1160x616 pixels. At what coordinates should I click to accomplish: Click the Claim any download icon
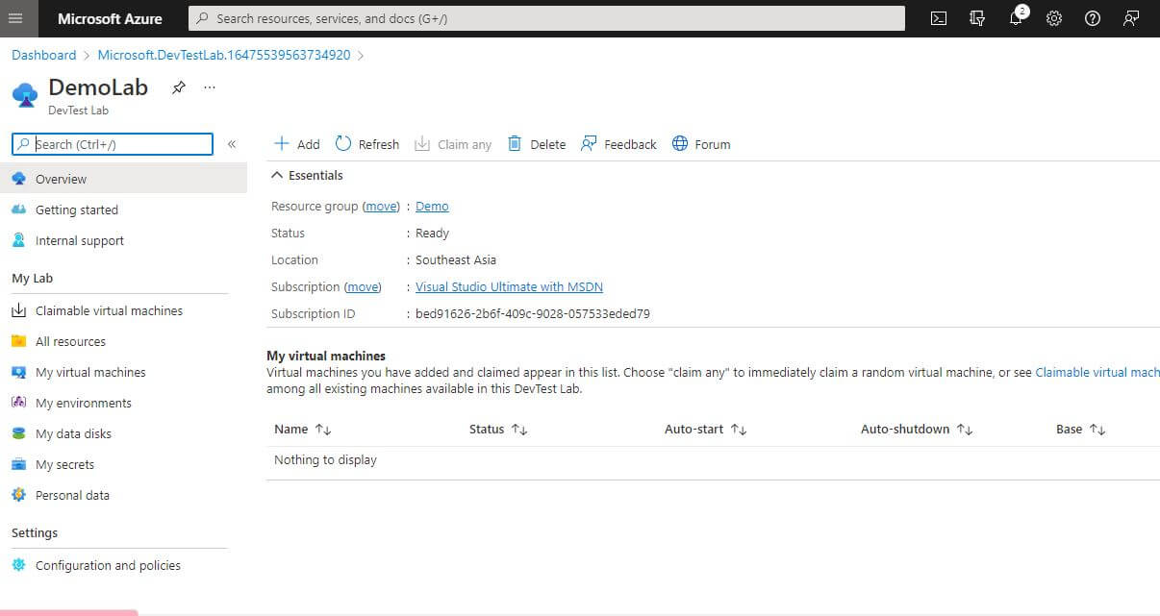click(x=422, y=144)
